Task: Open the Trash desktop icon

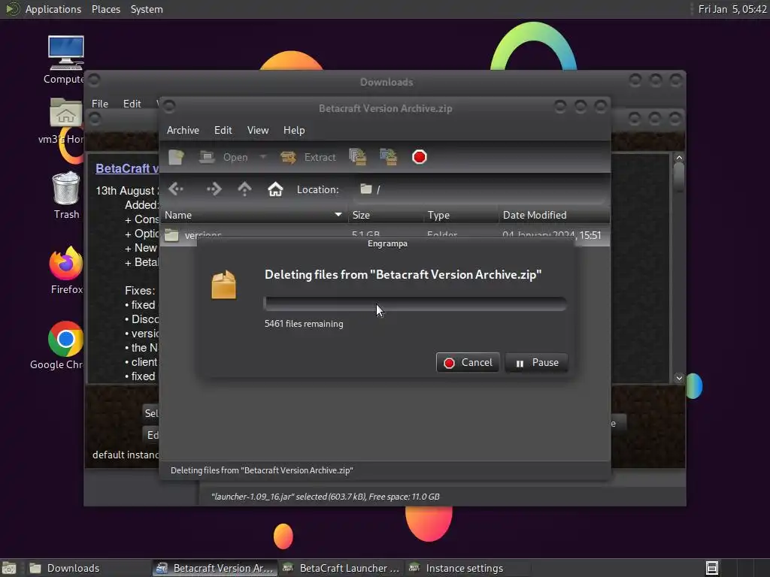Action: (x=66, y=195)
